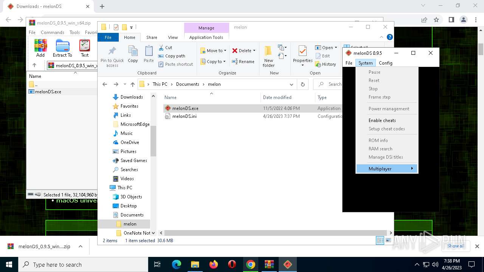Image resolution: width=484 pixels, height=272 pixels.
Task: Click the Properties icon in ribbon
Action: click(302, 51)
